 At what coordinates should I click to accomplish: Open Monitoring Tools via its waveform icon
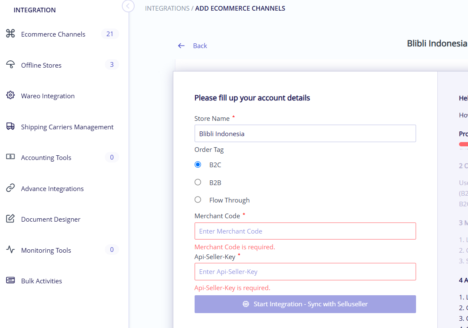pos(10,250)
